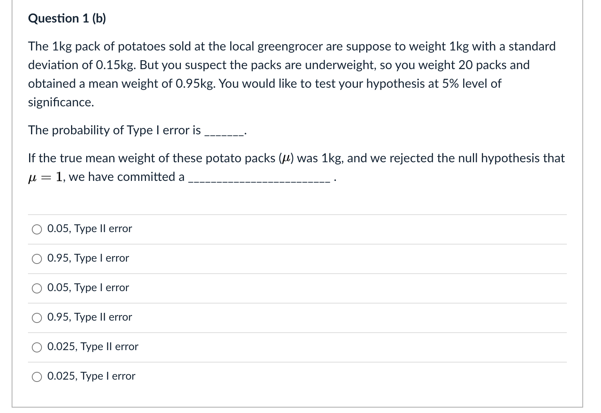Click the word "significance" in the question
Image resolution: width=601 pixels, height=413 pixels.
point(59,102)
